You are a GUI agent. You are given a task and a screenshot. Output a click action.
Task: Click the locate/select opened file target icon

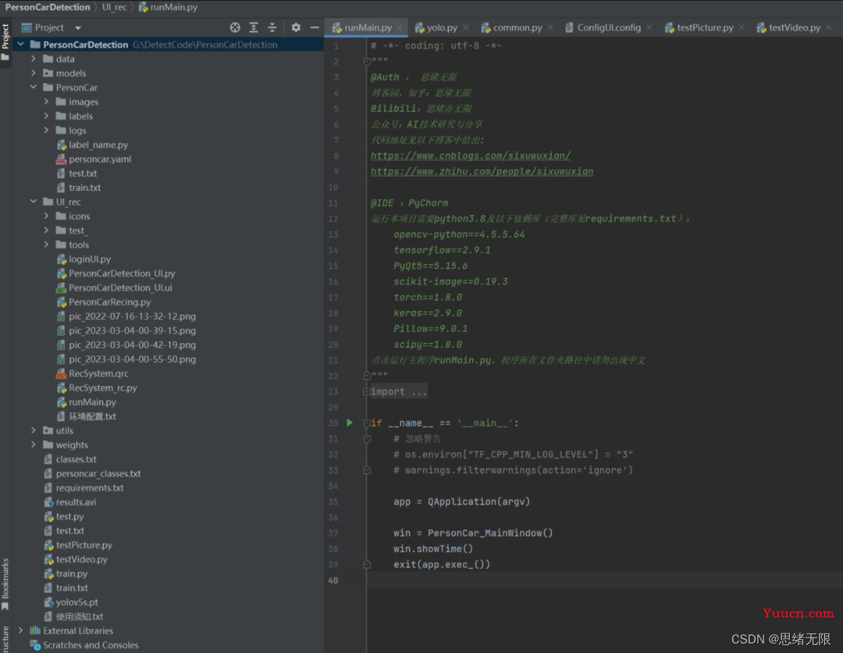coord(235,28)
